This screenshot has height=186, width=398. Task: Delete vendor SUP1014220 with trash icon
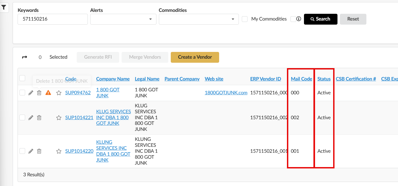tap(39, 151)
